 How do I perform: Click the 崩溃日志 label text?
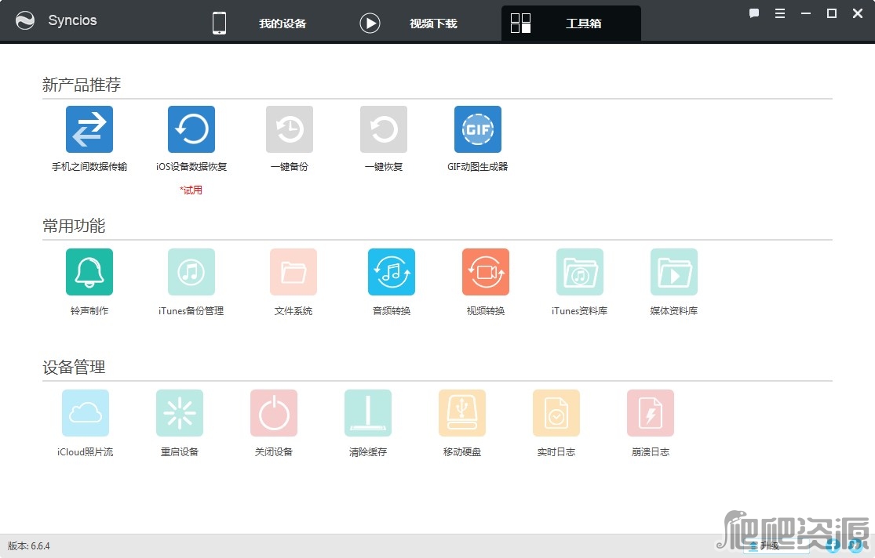point(651,452)
